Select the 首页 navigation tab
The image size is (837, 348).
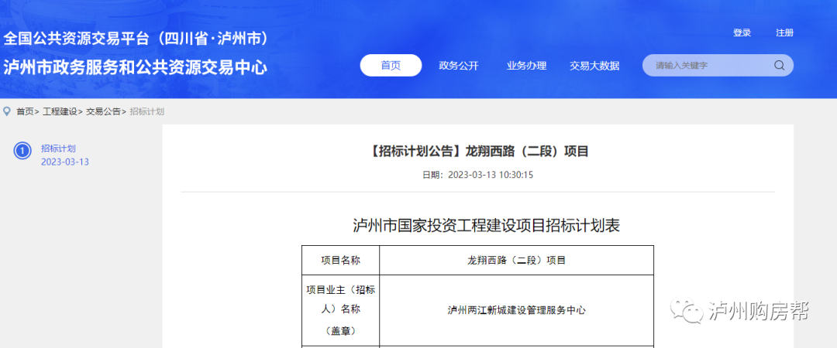coord(391,66)
